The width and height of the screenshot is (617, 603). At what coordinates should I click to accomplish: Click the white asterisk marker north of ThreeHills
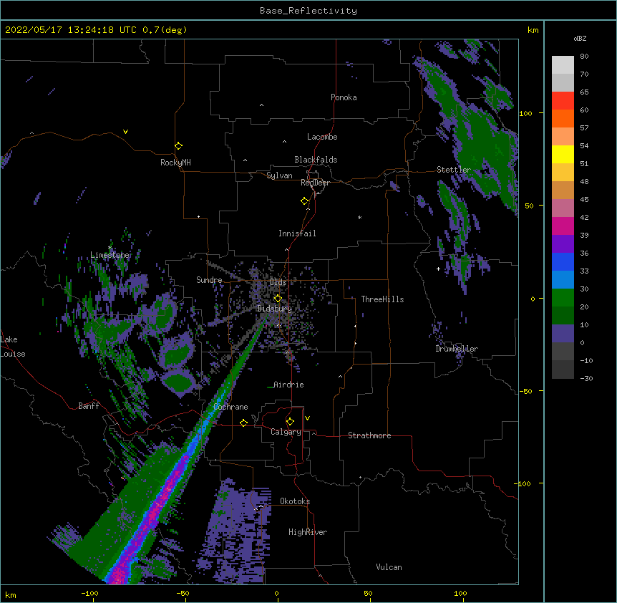359,217
